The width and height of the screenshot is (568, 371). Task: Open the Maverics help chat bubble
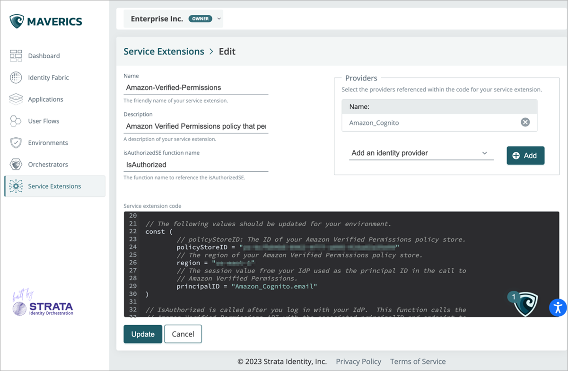[x=526, y=304]
